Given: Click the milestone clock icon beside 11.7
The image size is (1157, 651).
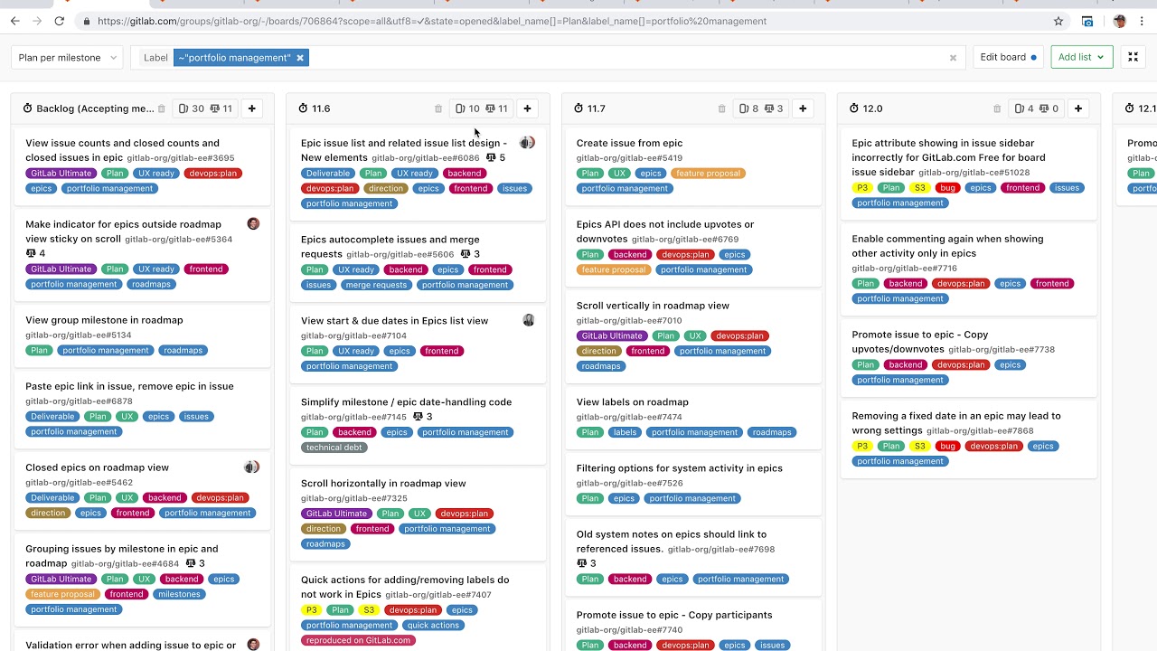Looking at the screenshot, I should [x=578, y=108].
